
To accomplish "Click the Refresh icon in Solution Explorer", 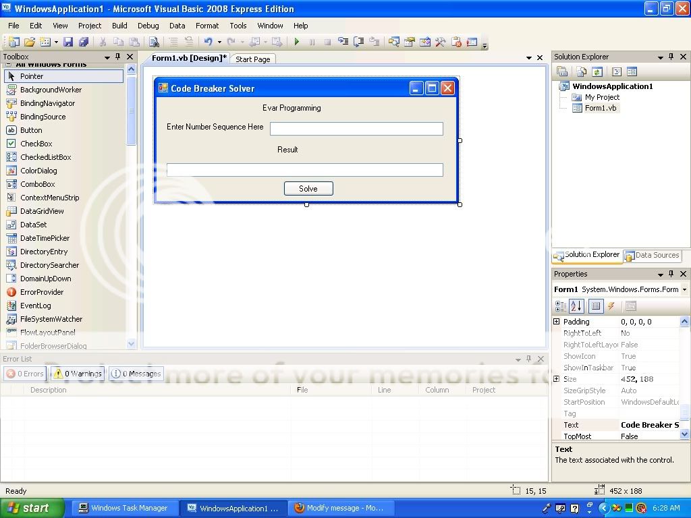I will (597, 71).
